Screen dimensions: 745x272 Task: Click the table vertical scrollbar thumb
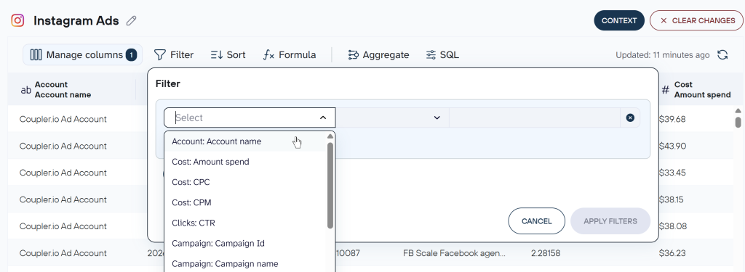738,122
